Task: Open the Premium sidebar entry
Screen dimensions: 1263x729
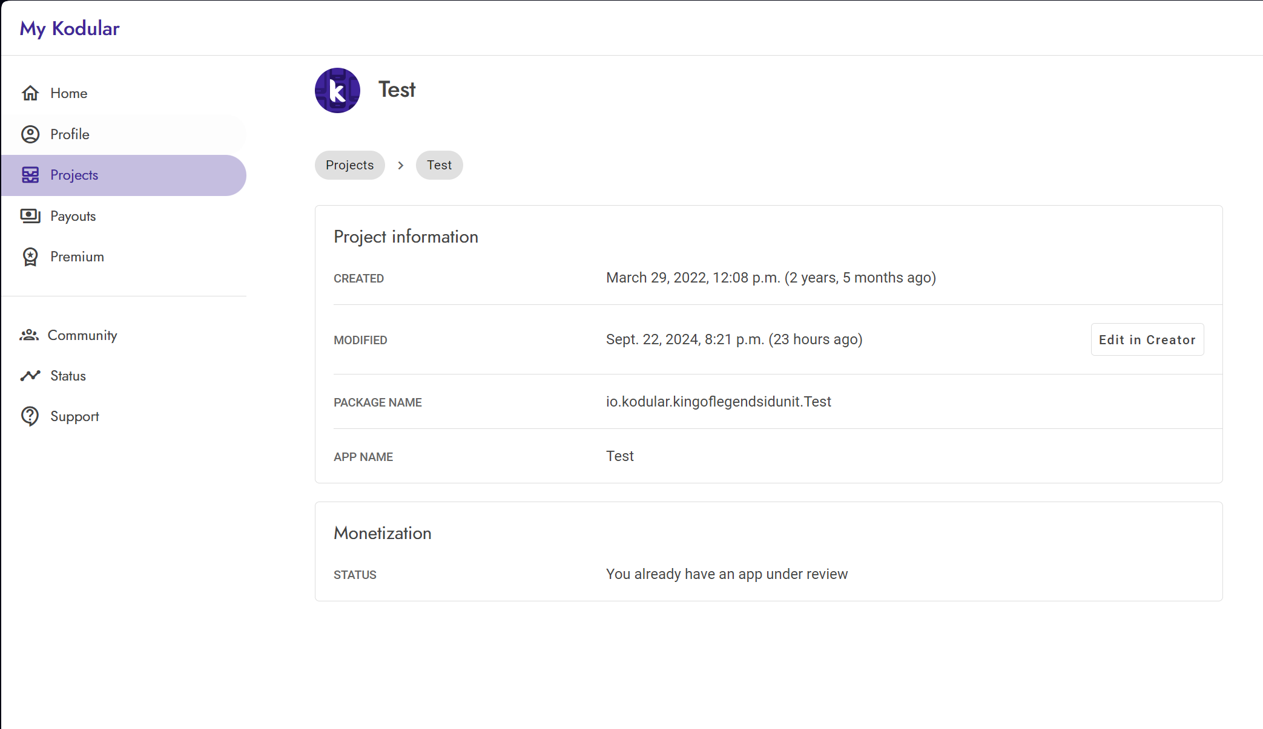Action: coord(77,257)
